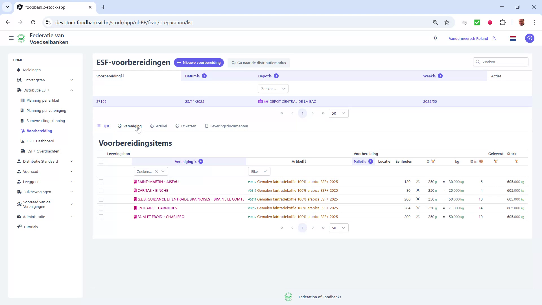The image size is (542, 305).
Task: Toggle the light/dark theme sun icon
Action: click(x=436, y=38)
